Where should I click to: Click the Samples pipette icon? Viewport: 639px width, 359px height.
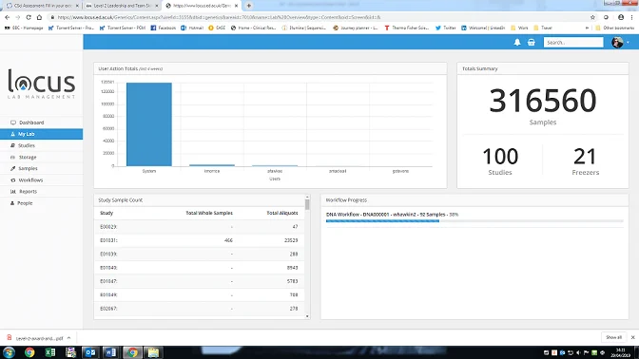pos(12,168)
